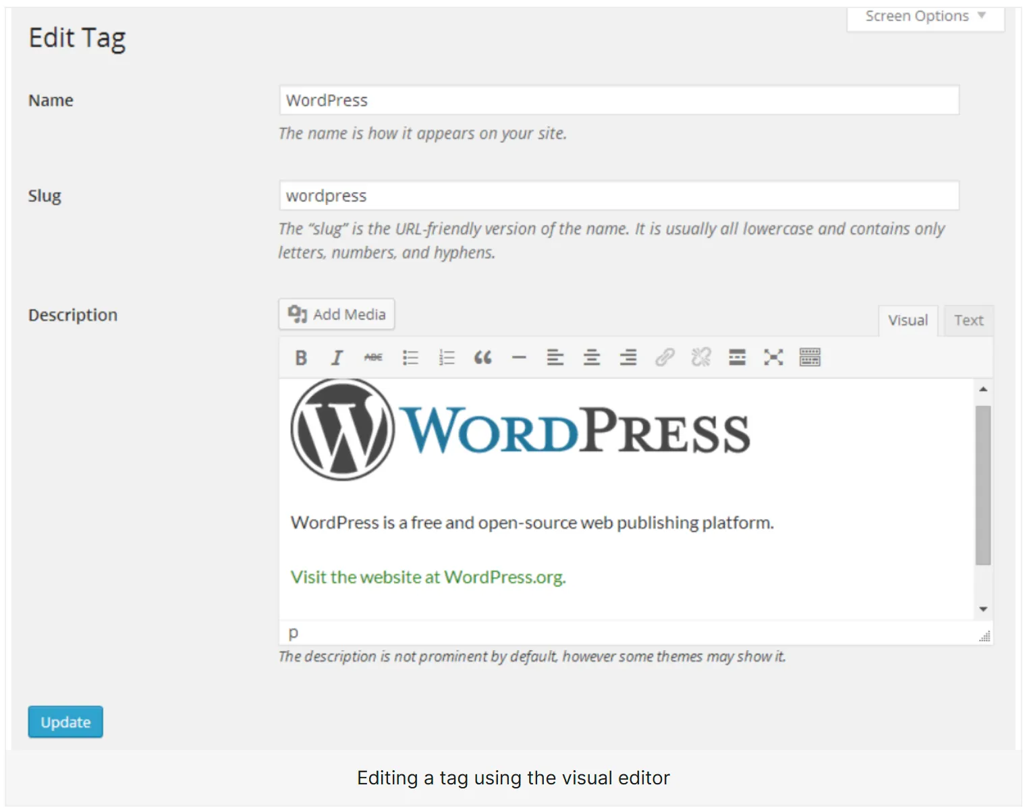Insert a numbered list
1025x810 pixels.
tap(447, 357)
